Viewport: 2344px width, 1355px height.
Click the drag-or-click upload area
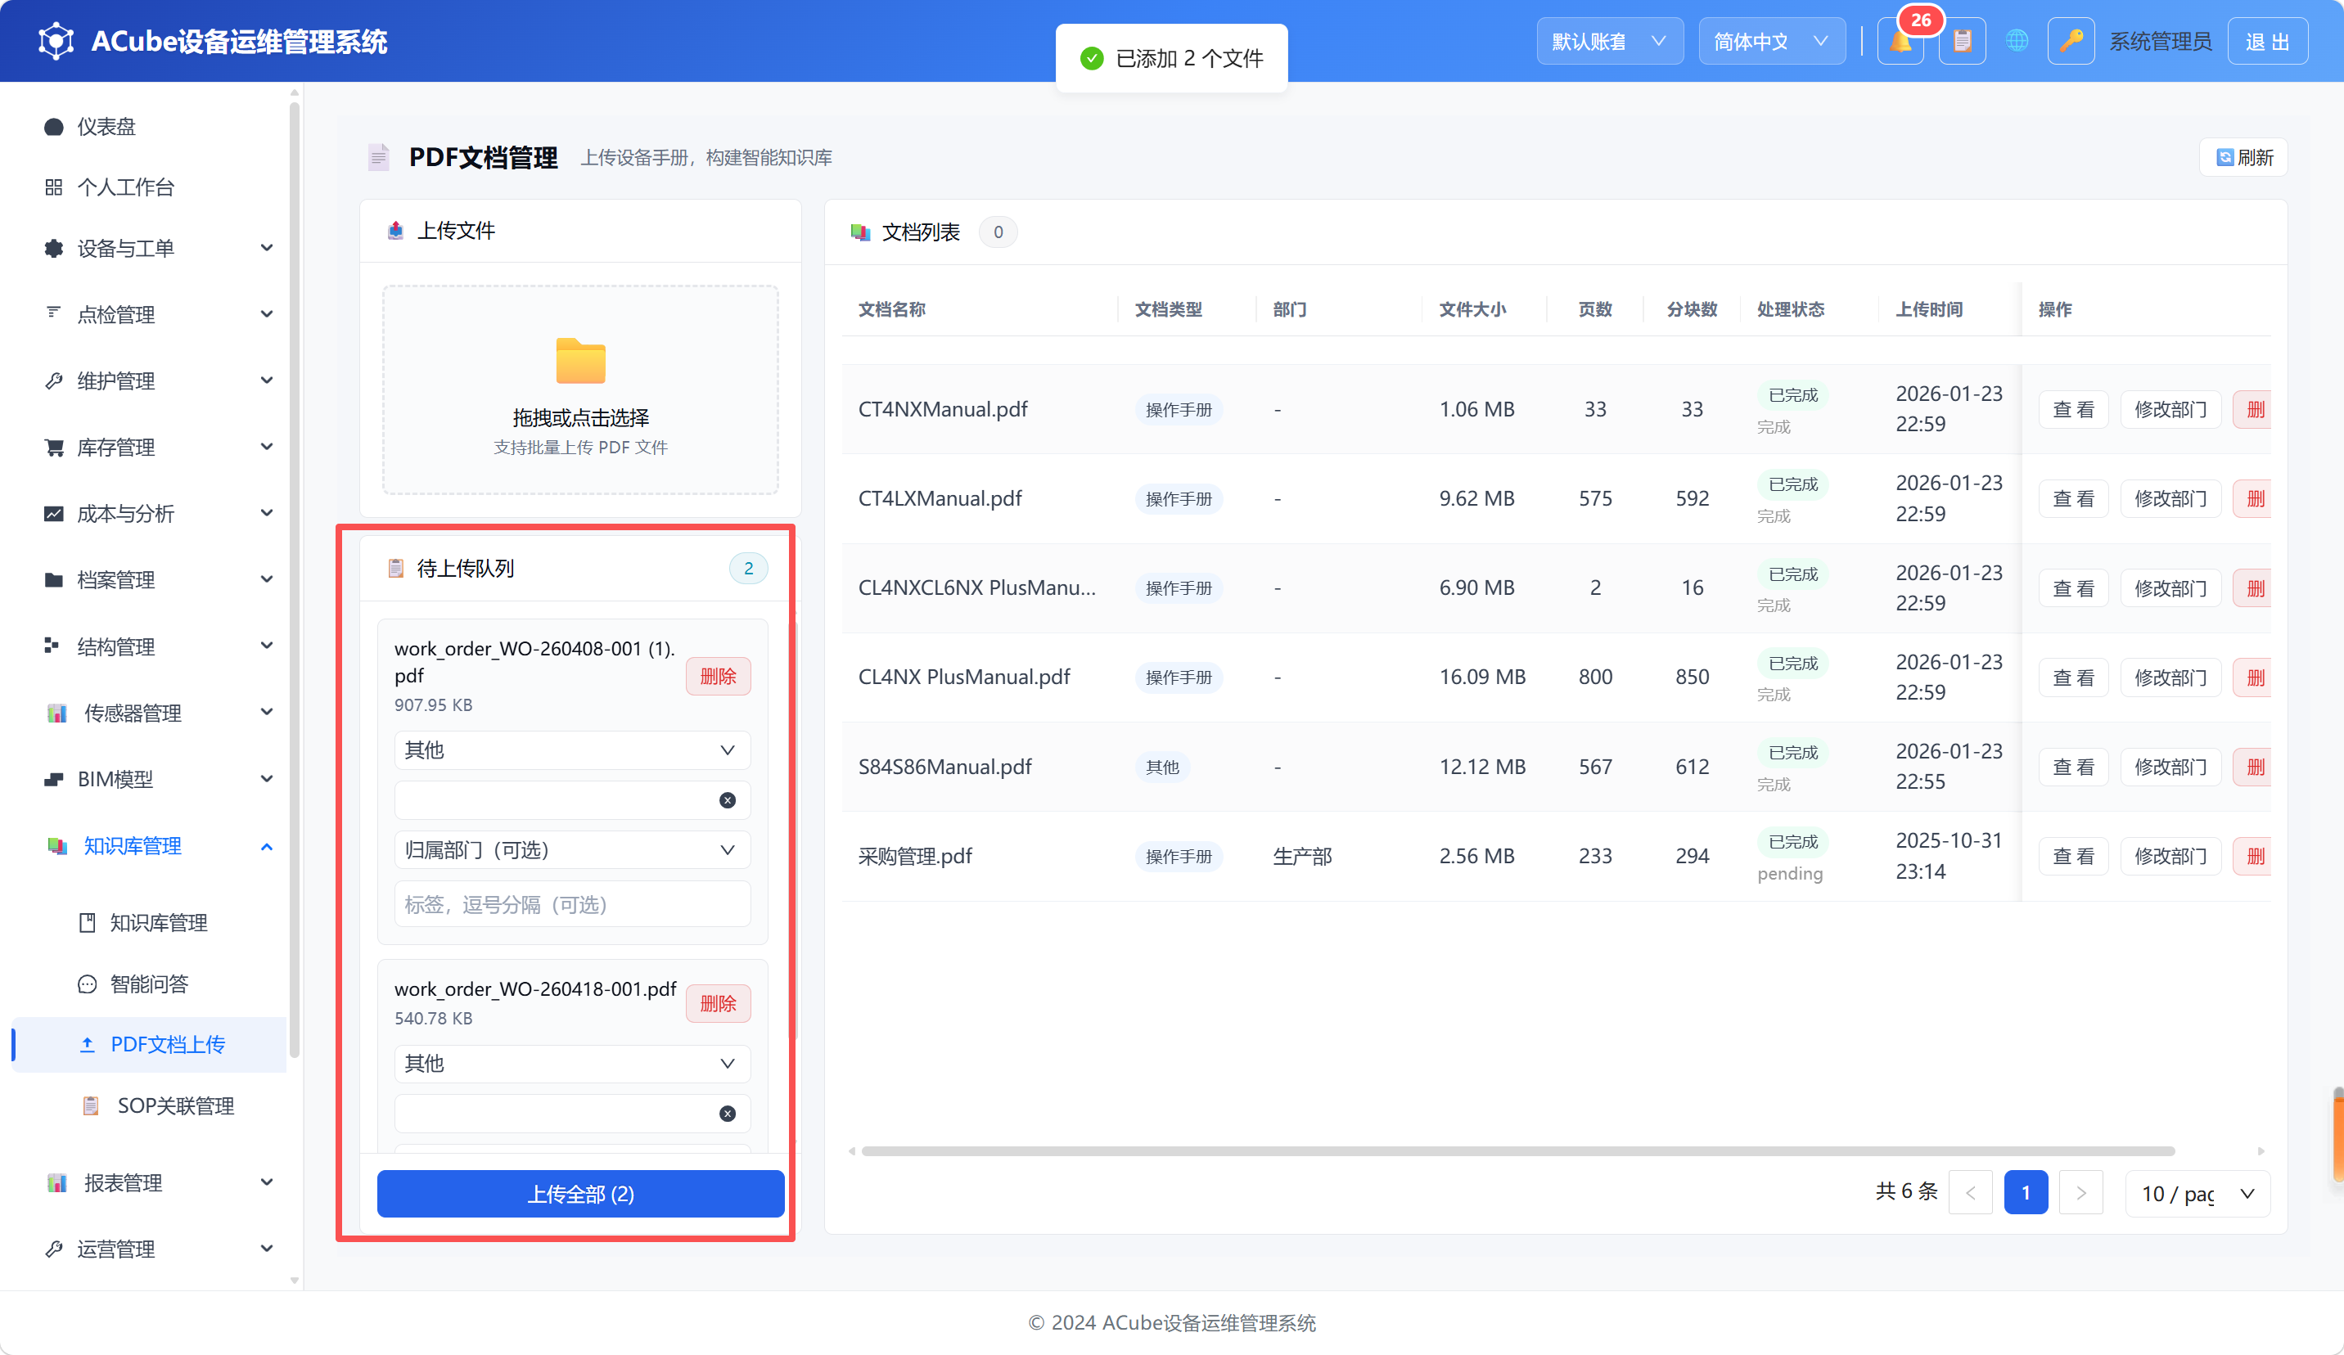click(x=580, y=389)
